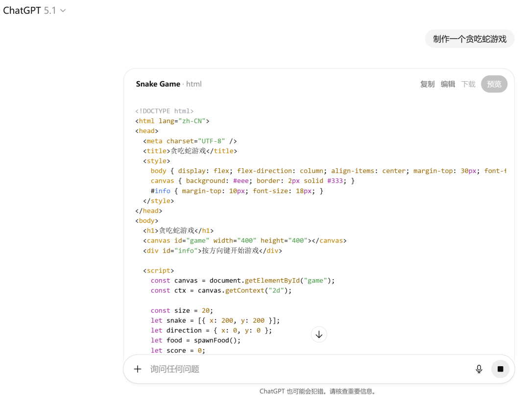Click the let food = spawnFood() line
Screen dimensions: 529x398
[195, 340]
